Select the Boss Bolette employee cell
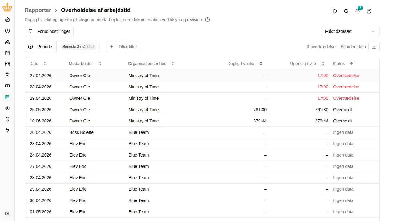The height and width of the screenshot is (221, 394). (x=81, y=132)
